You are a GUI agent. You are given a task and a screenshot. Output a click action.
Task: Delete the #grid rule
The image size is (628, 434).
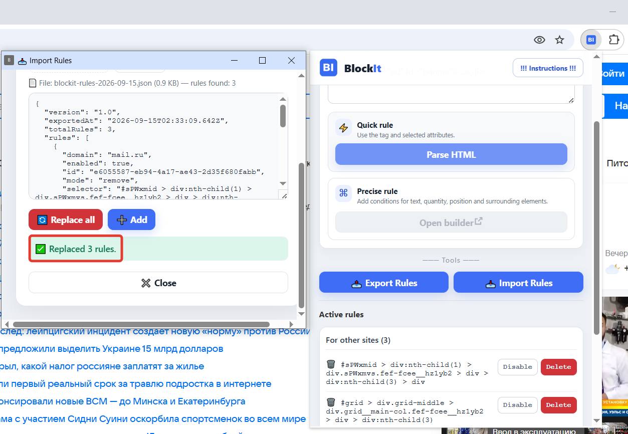point(559,405)
